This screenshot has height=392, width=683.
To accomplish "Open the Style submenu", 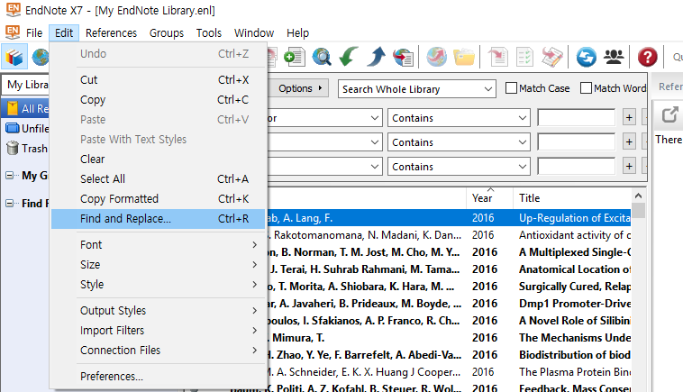I will pyautogui.click(x=158, y=285).
